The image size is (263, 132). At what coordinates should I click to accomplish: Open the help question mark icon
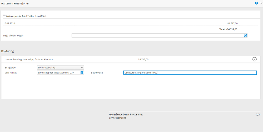256,3
